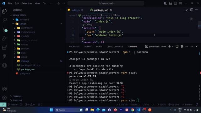
Task: Toggle the secondary side bar layout icon
Action: coord(176,3)
